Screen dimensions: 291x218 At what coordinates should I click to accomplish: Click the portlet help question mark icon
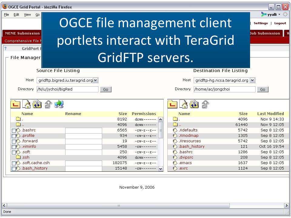[5, 48]
